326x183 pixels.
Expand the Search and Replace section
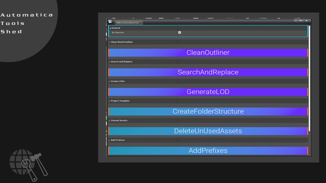click(110, 62)
